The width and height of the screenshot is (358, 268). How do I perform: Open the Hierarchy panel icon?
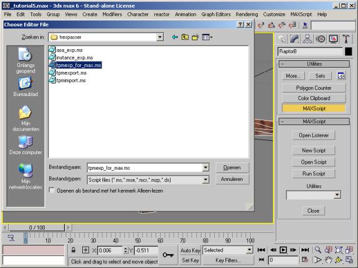307,39
